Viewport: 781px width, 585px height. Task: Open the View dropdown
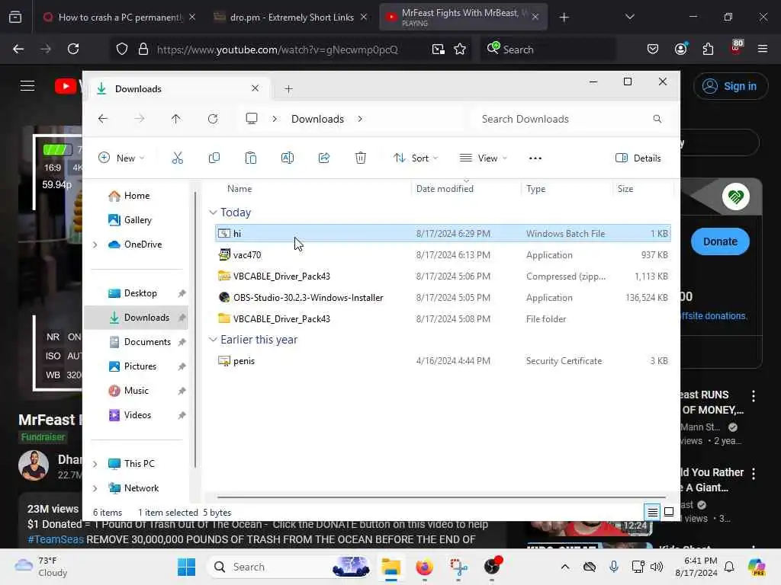tap(483, 158)
